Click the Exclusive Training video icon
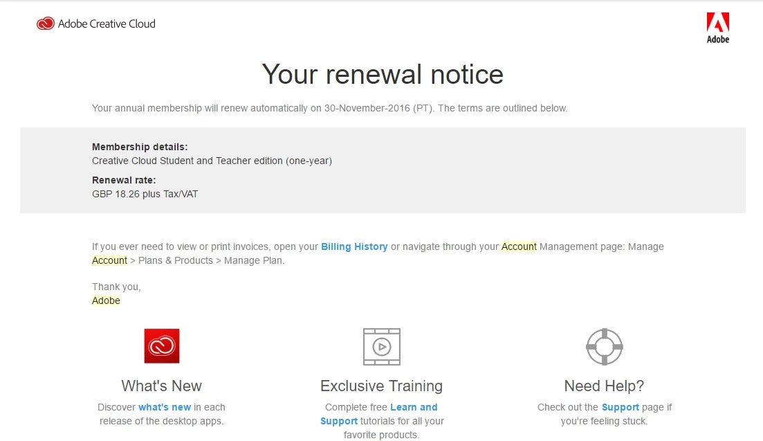Viewport: 763px width, 441px height. point(382,347)
